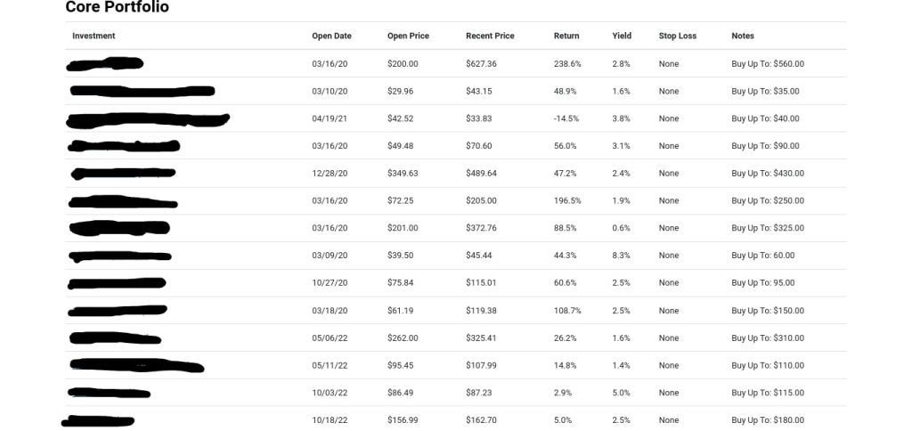Image resolution: width=912 pixels, height=431 pixels.
Task: Click the 8.3% yield cell
Action: [621, 256]
